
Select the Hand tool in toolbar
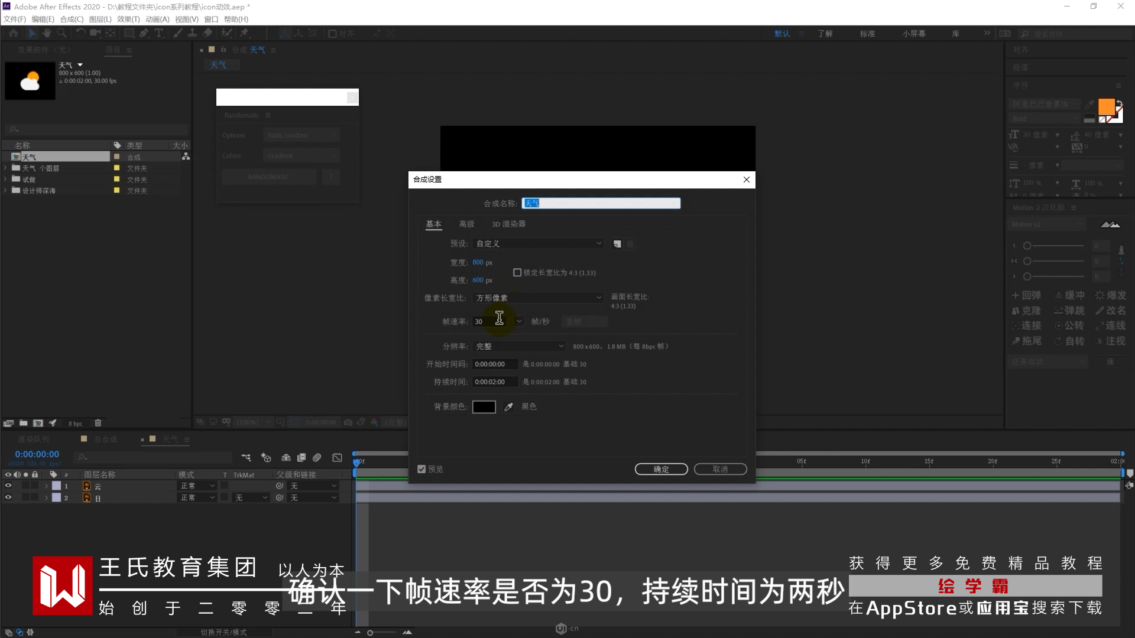tap(47, 34)
